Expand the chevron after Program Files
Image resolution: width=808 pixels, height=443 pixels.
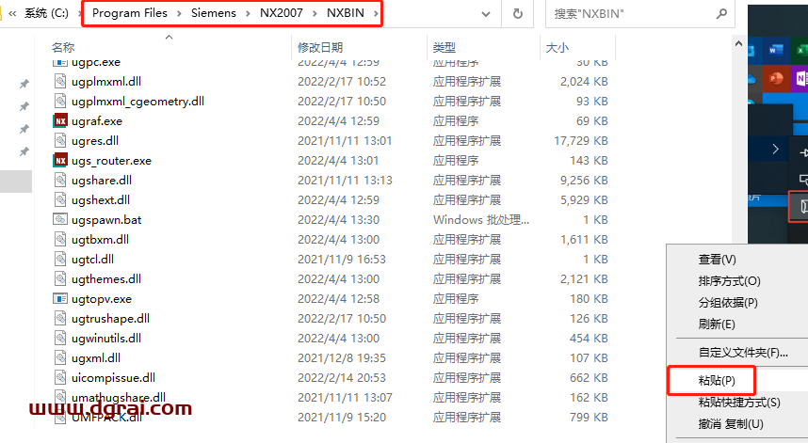[x=179, y=14]
